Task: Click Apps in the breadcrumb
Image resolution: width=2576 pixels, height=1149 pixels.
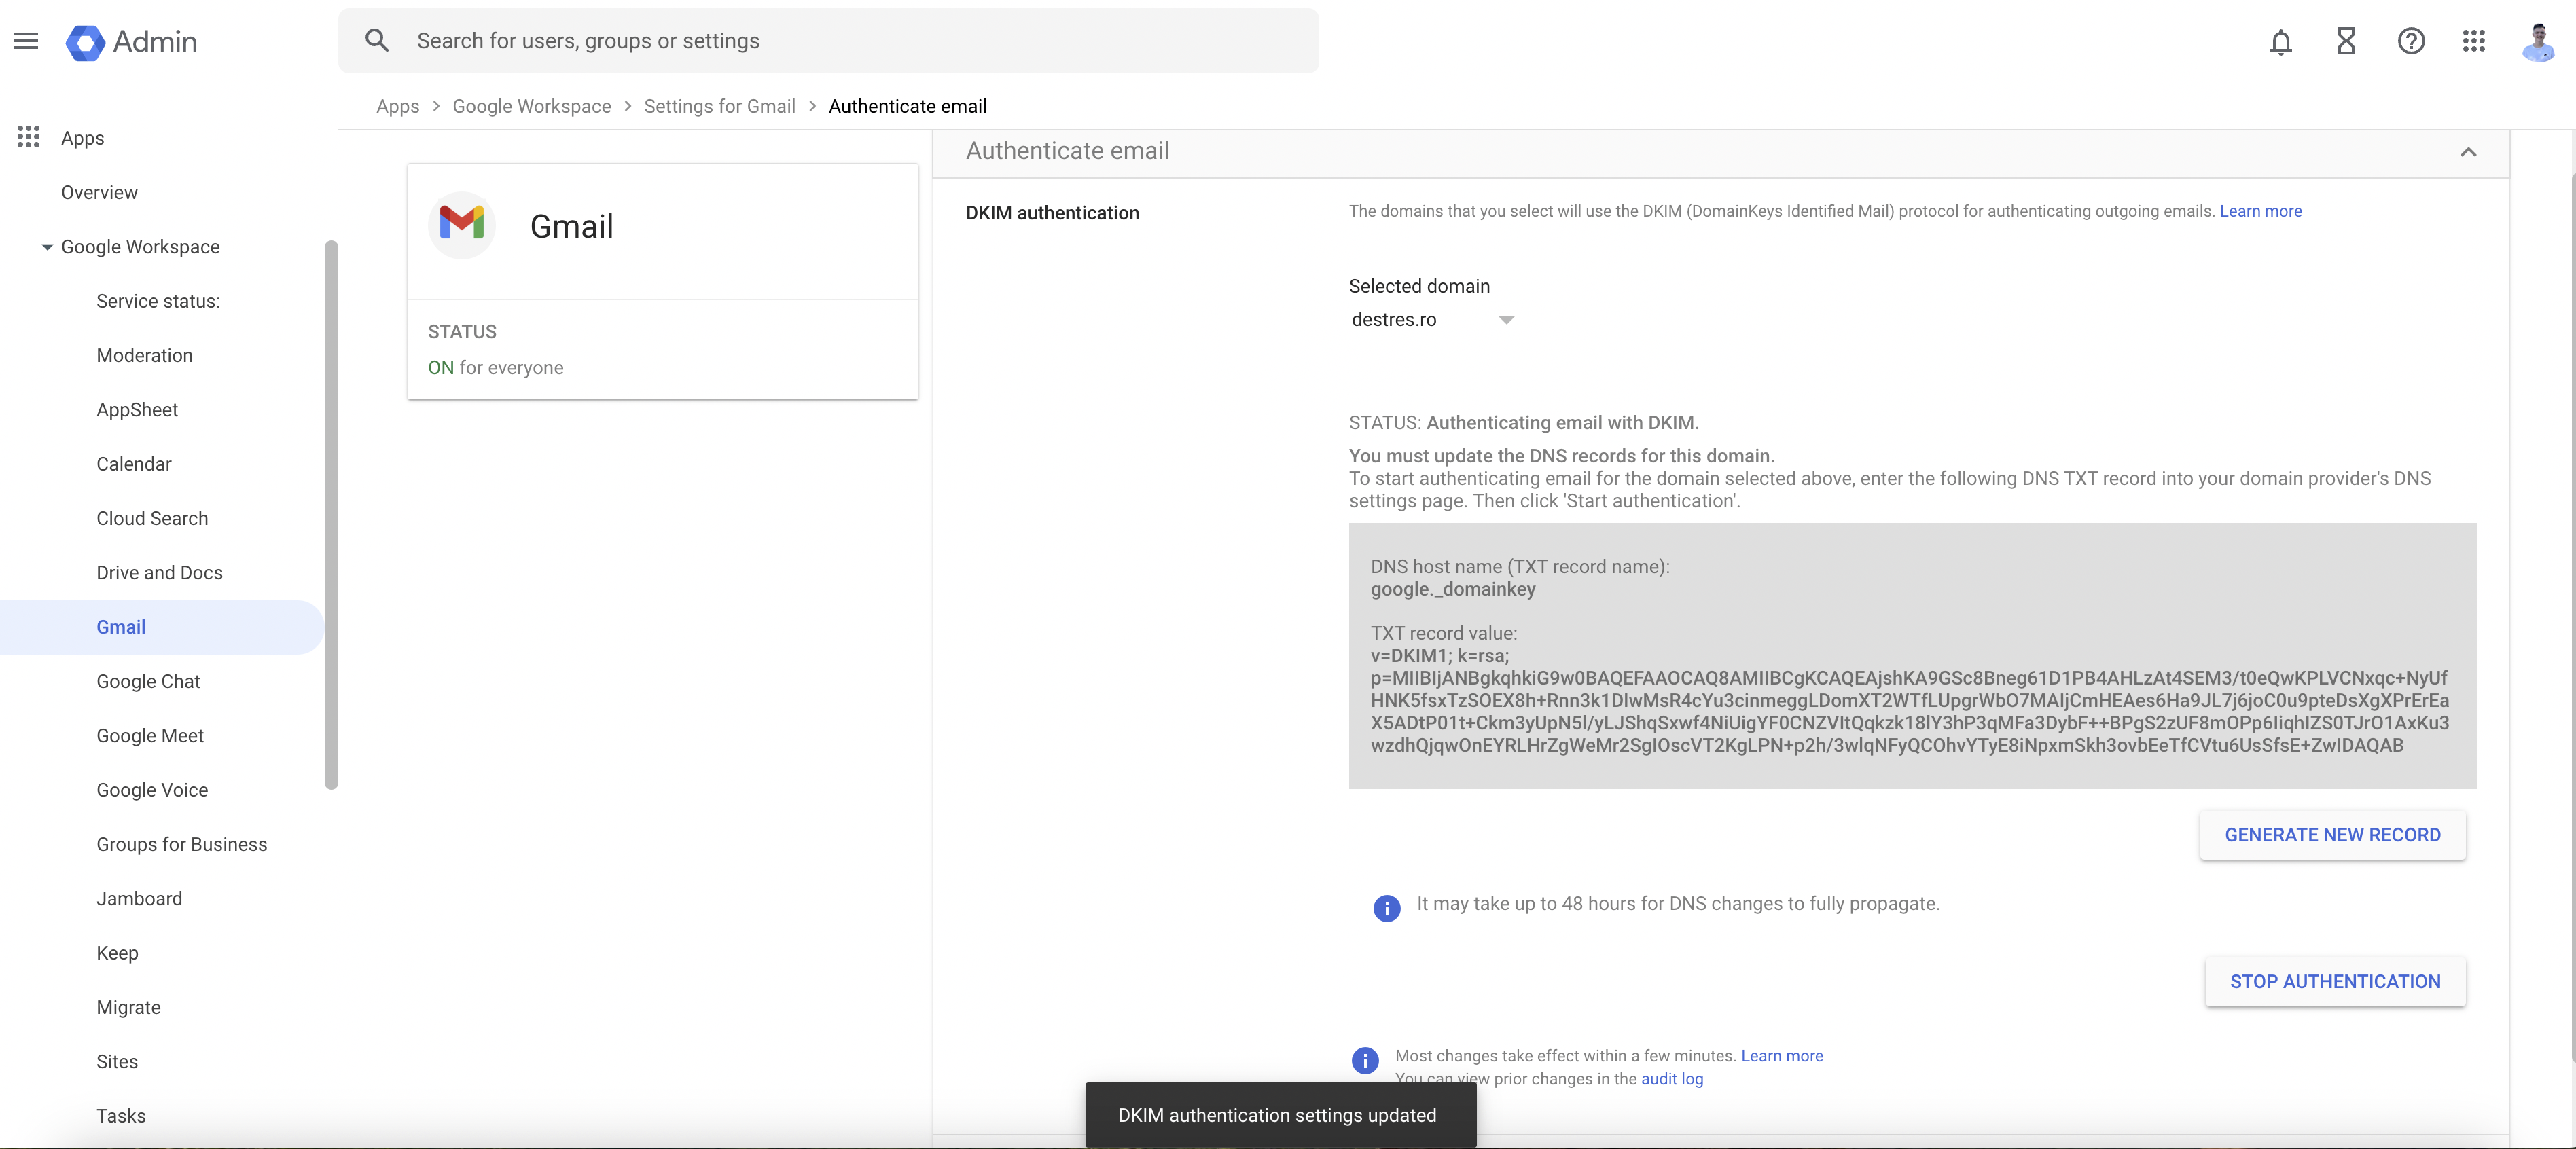Action: pos(397,106)
